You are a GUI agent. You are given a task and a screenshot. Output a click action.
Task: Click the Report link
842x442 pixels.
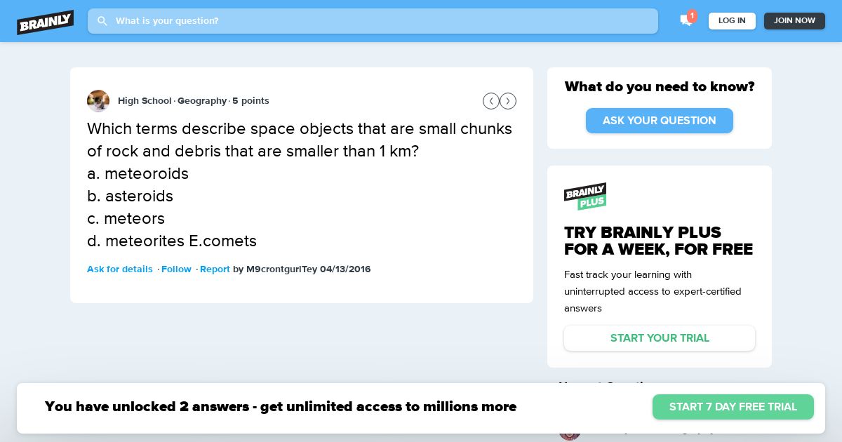click(215, 269)
